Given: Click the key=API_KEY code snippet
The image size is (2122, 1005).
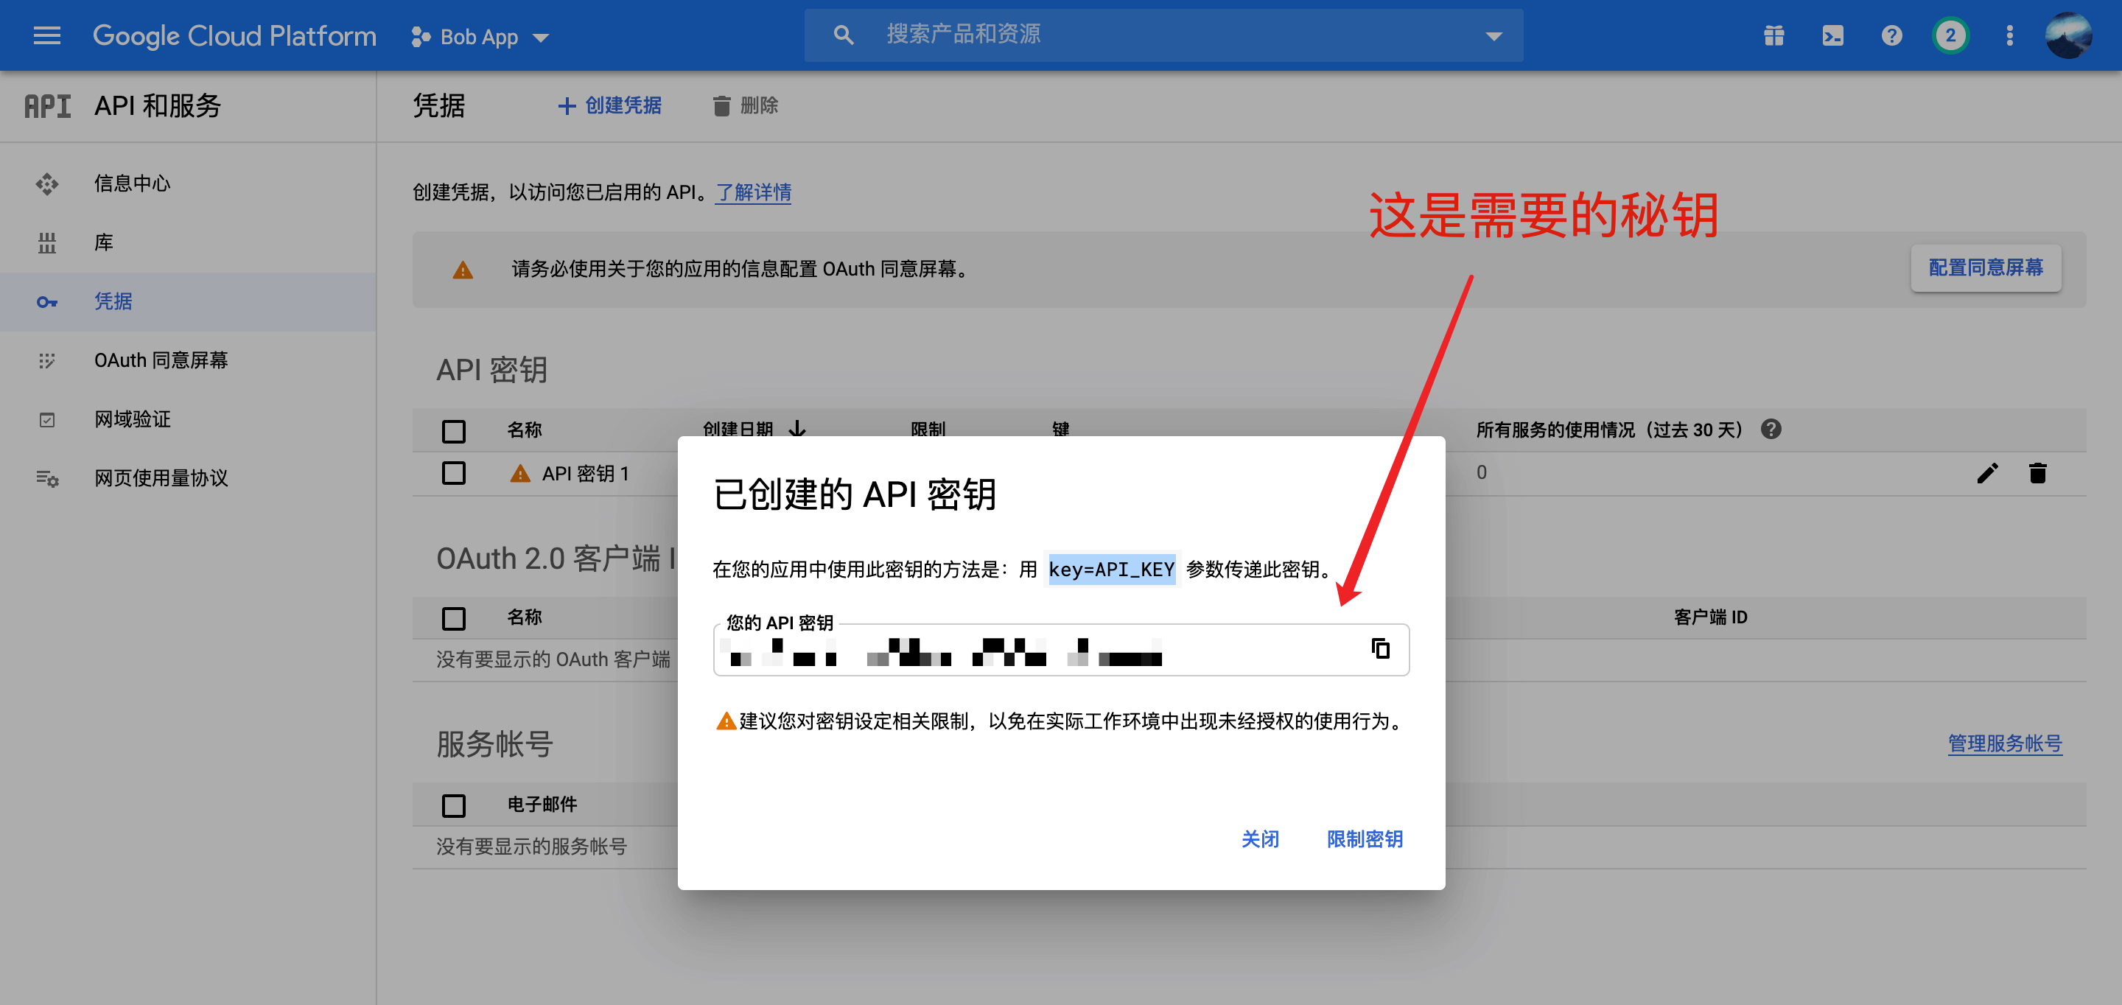Looking at the screenshot, I should click(x=1111, y=570).
